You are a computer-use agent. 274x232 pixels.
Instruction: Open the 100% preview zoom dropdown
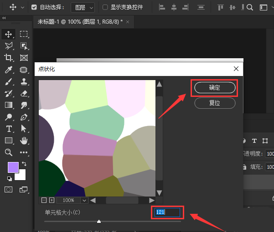[x=84, y=201]
